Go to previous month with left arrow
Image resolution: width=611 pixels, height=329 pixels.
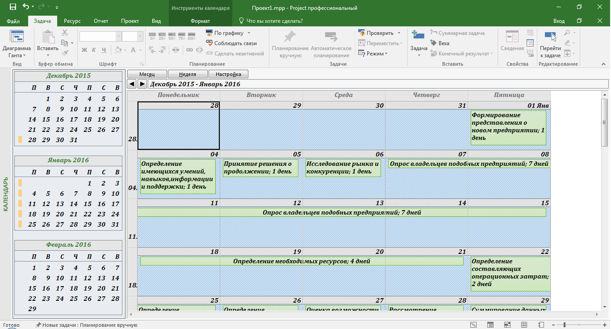coord(132,84)
